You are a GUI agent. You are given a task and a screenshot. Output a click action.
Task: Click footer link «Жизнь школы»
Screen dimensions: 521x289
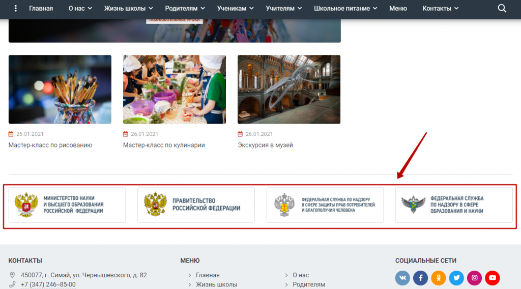(x=216, y=284)
